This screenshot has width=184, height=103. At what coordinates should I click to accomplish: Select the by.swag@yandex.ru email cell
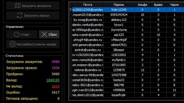coord(88,20)
